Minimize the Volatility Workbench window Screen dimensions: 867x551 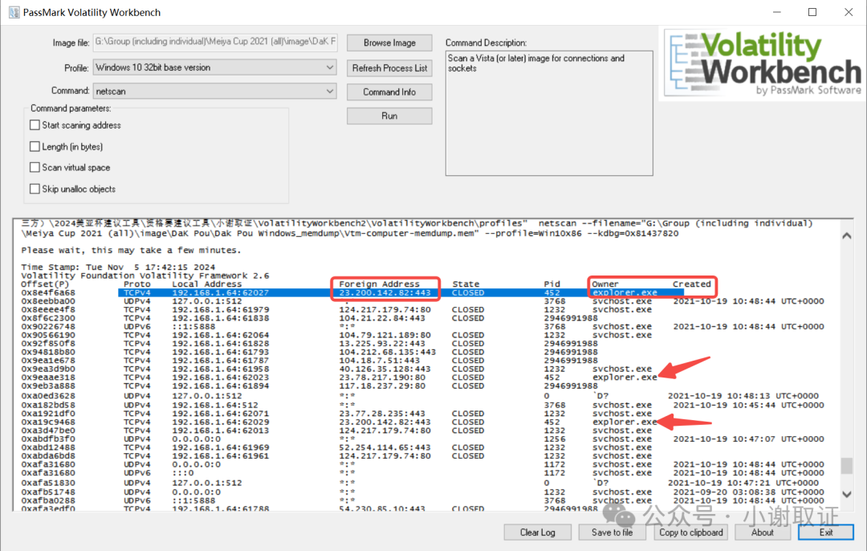pos(777,12)
